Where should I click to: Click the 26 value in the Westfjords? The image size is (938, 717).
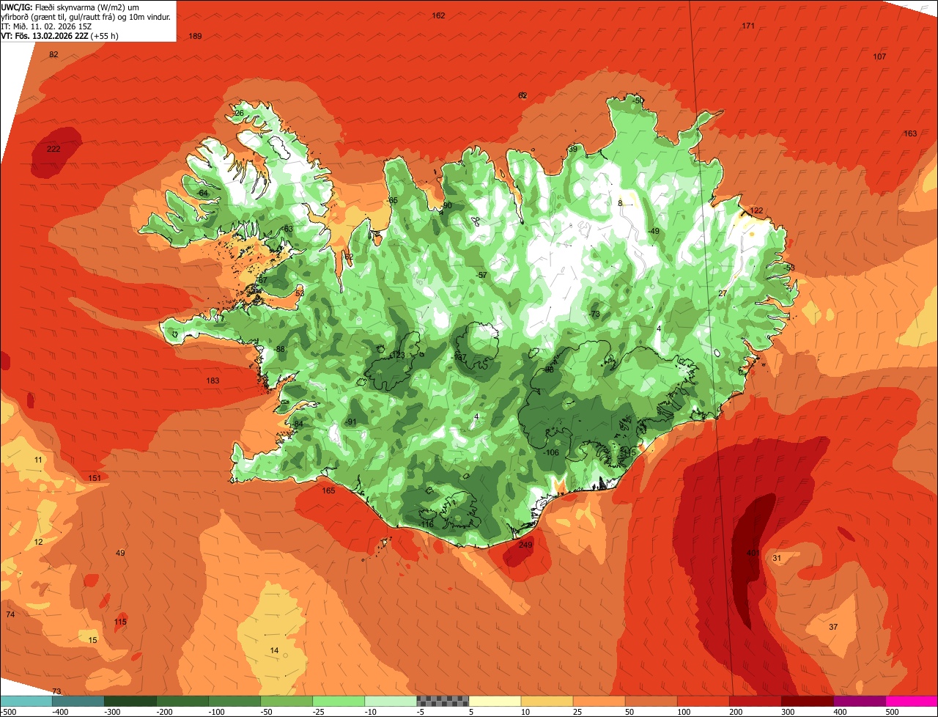click(239, 113)
